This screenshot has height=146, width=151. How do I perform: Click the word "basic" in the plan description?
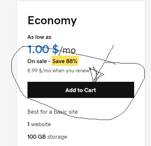tap(60, 112)
